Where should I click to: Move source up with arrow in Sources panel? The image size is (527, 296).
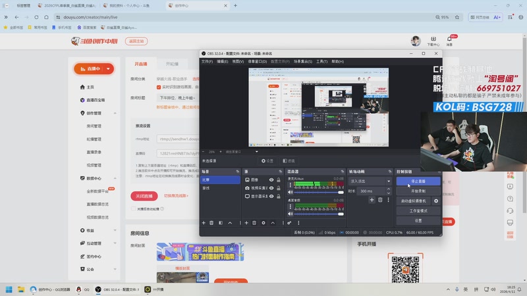point(273,223)
